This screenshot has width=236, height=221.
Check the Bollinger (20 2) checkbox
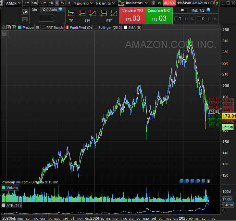pos(95,27)
